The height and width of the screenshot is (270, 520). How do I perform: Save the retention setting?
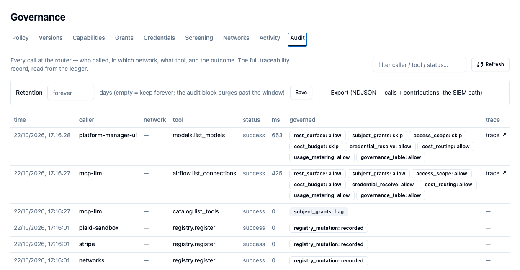coord(301,93)
